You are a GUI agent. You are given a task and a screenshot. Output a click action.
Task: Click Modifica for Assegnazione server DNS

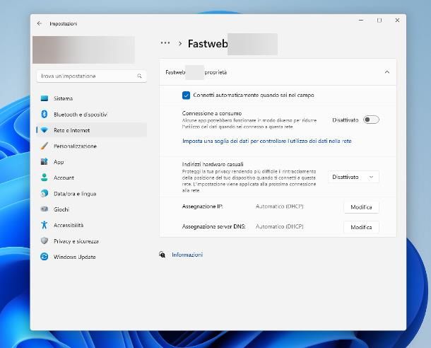361,227
